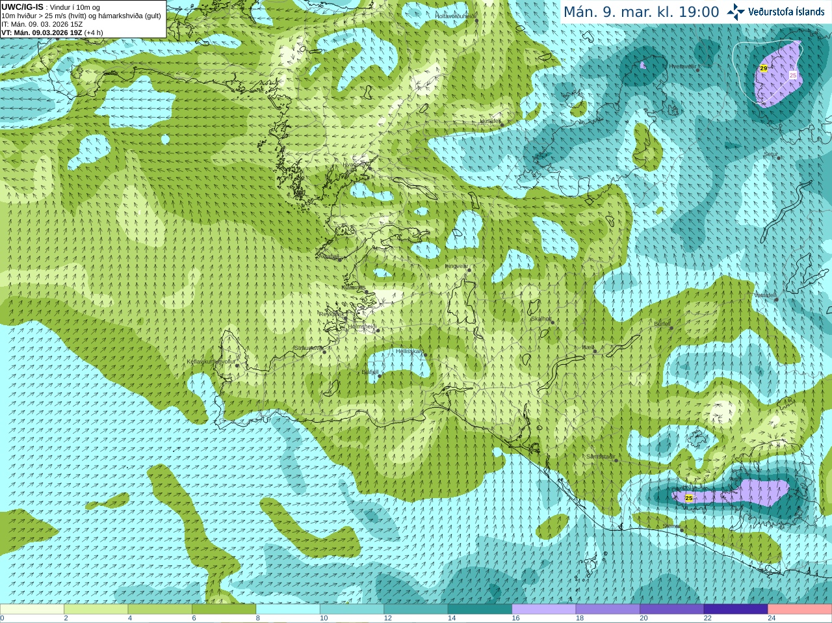
Task: Click the Kjalarnes station label
Action: 354,287
